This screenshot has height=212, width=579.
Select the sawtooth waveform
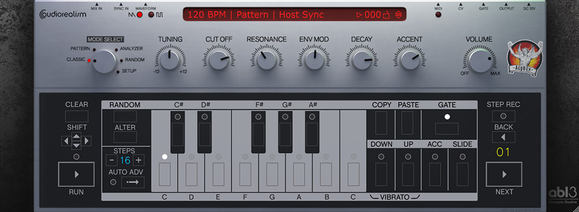point(139,15)
